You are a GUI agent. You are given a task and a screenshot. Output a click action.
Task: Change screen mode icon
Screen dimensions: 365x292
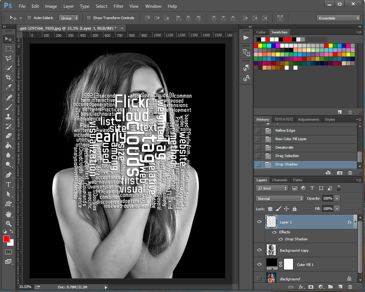click(8, 262)
